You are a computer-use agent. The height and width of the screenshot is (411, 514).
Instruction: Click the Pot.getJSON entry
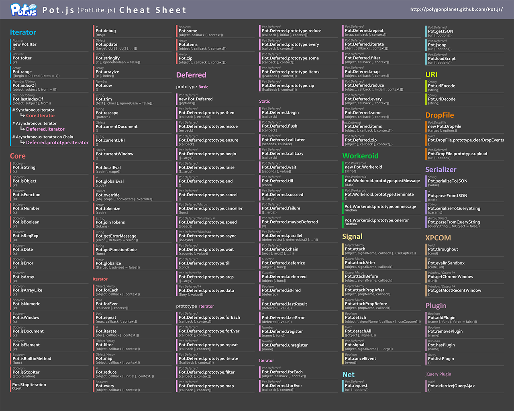(x=465, y=31)
